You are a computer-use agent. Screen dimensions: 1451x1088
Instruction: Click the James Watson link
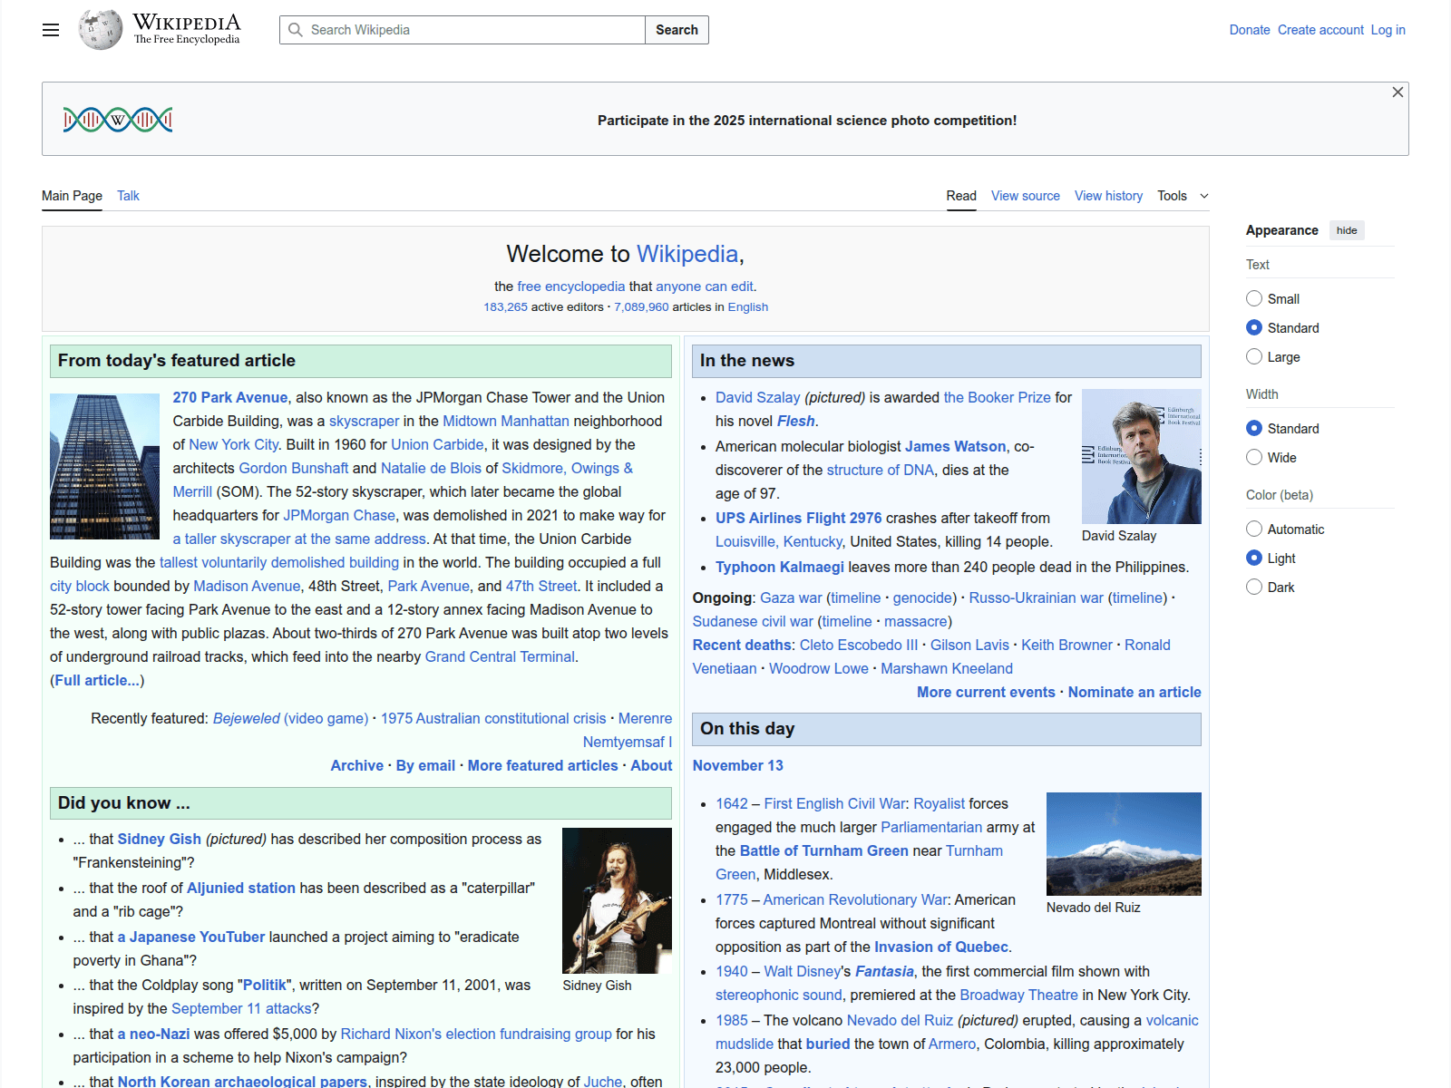pos(956,446)
